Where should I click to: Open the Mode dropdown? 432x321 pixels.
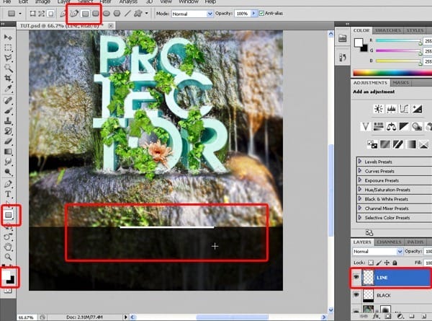(x=192, y=14)
